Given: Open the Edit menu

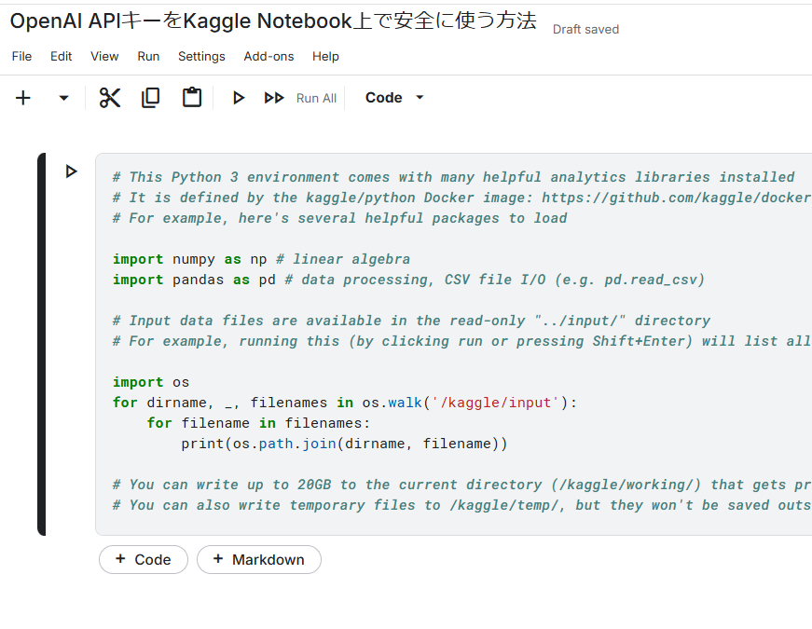Looking at the screenshot, I should (x=62, y=57).
